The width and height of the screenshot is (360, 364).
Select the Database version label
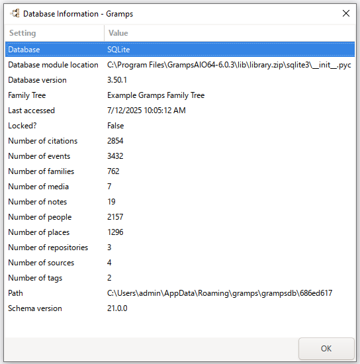[37, 80]
